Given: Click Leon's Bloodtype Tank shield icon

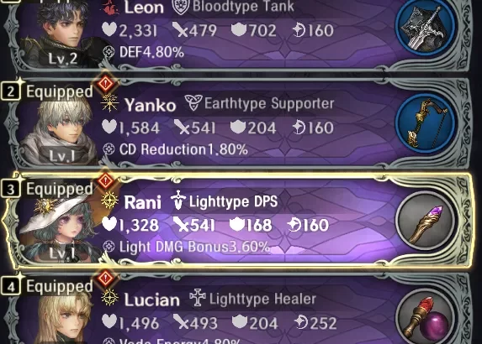Looking at the screenshot, I should coord(181,7).
